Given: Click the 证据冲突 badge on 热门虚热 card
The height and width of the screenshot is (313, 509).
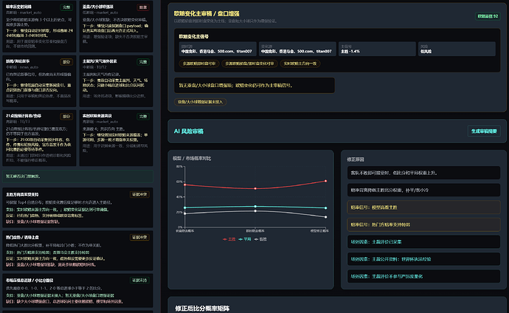Looking at the screenshot, I should click(x=139, y=238).
